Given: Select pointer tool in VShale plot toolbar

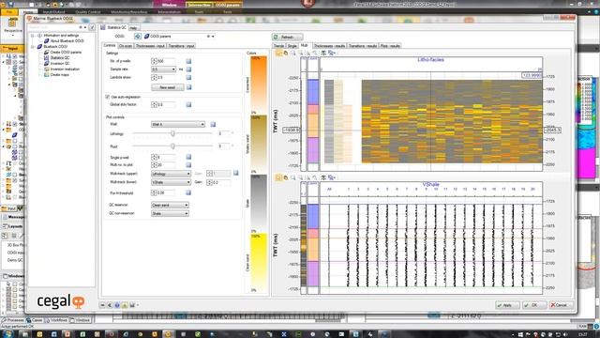Looking at the screenshot, I should pos(278,177).
